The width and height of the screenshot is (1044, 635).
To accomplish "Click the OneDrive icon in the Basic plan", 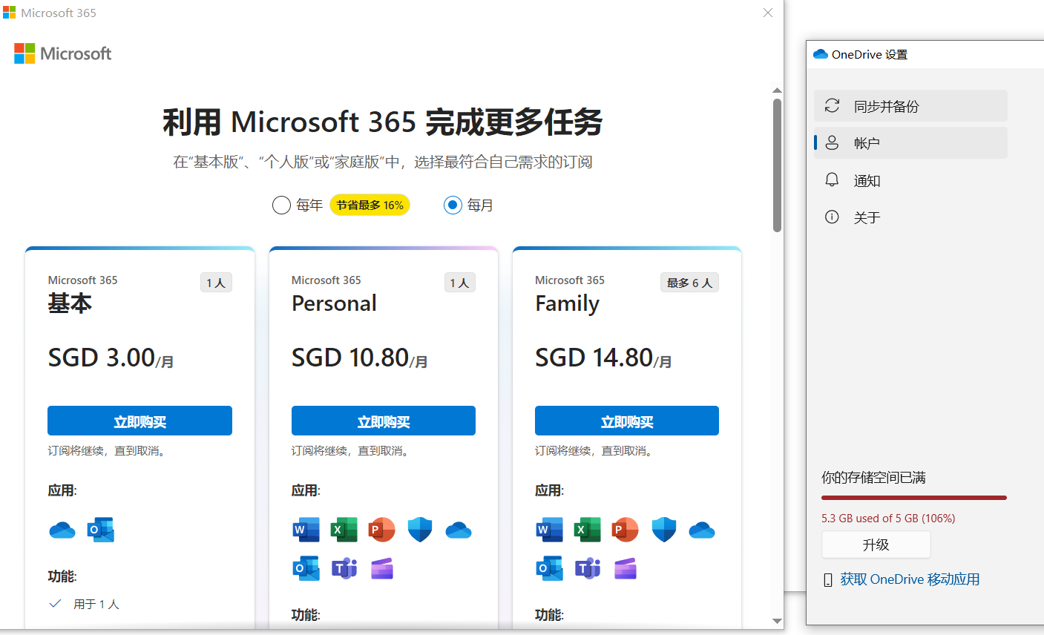I will tap(62, 530).
